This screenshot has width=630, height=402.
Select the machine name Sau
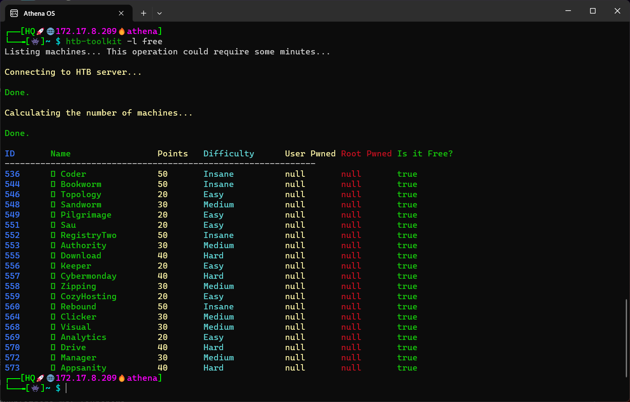[x=68, y=225]
